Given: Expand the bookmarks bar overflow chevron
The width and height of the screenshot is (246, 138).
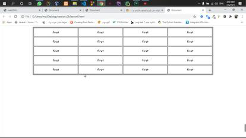Looking at the screenshot, I should coord(242,22).
